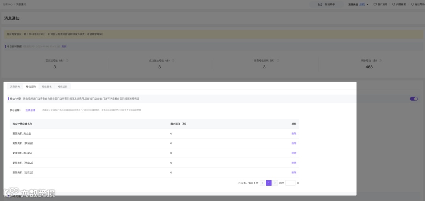The image size is (425, 201).
Task: Select page 1 in pagination
Action: pyautogui.click(x=269, y=183)
